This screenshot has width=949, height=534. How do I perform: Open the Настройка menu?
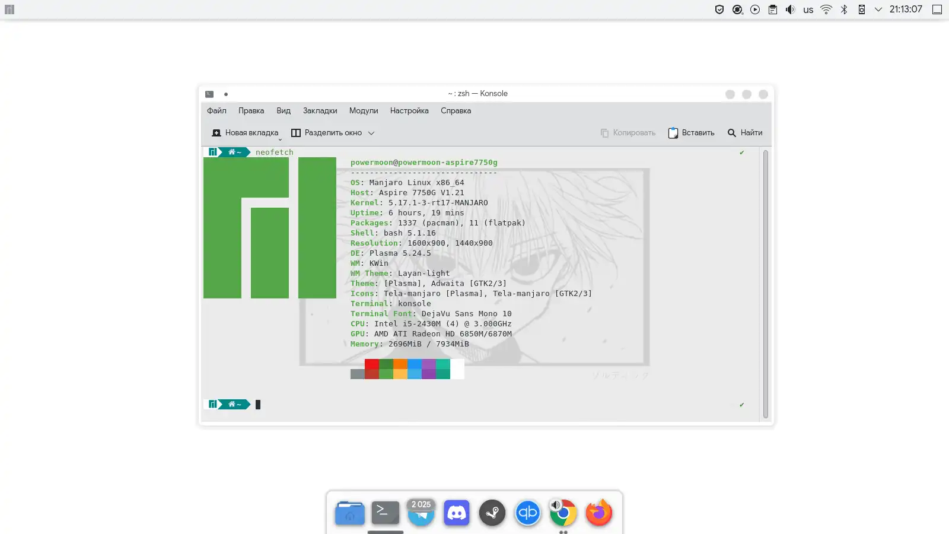click(x=409, y=111)
